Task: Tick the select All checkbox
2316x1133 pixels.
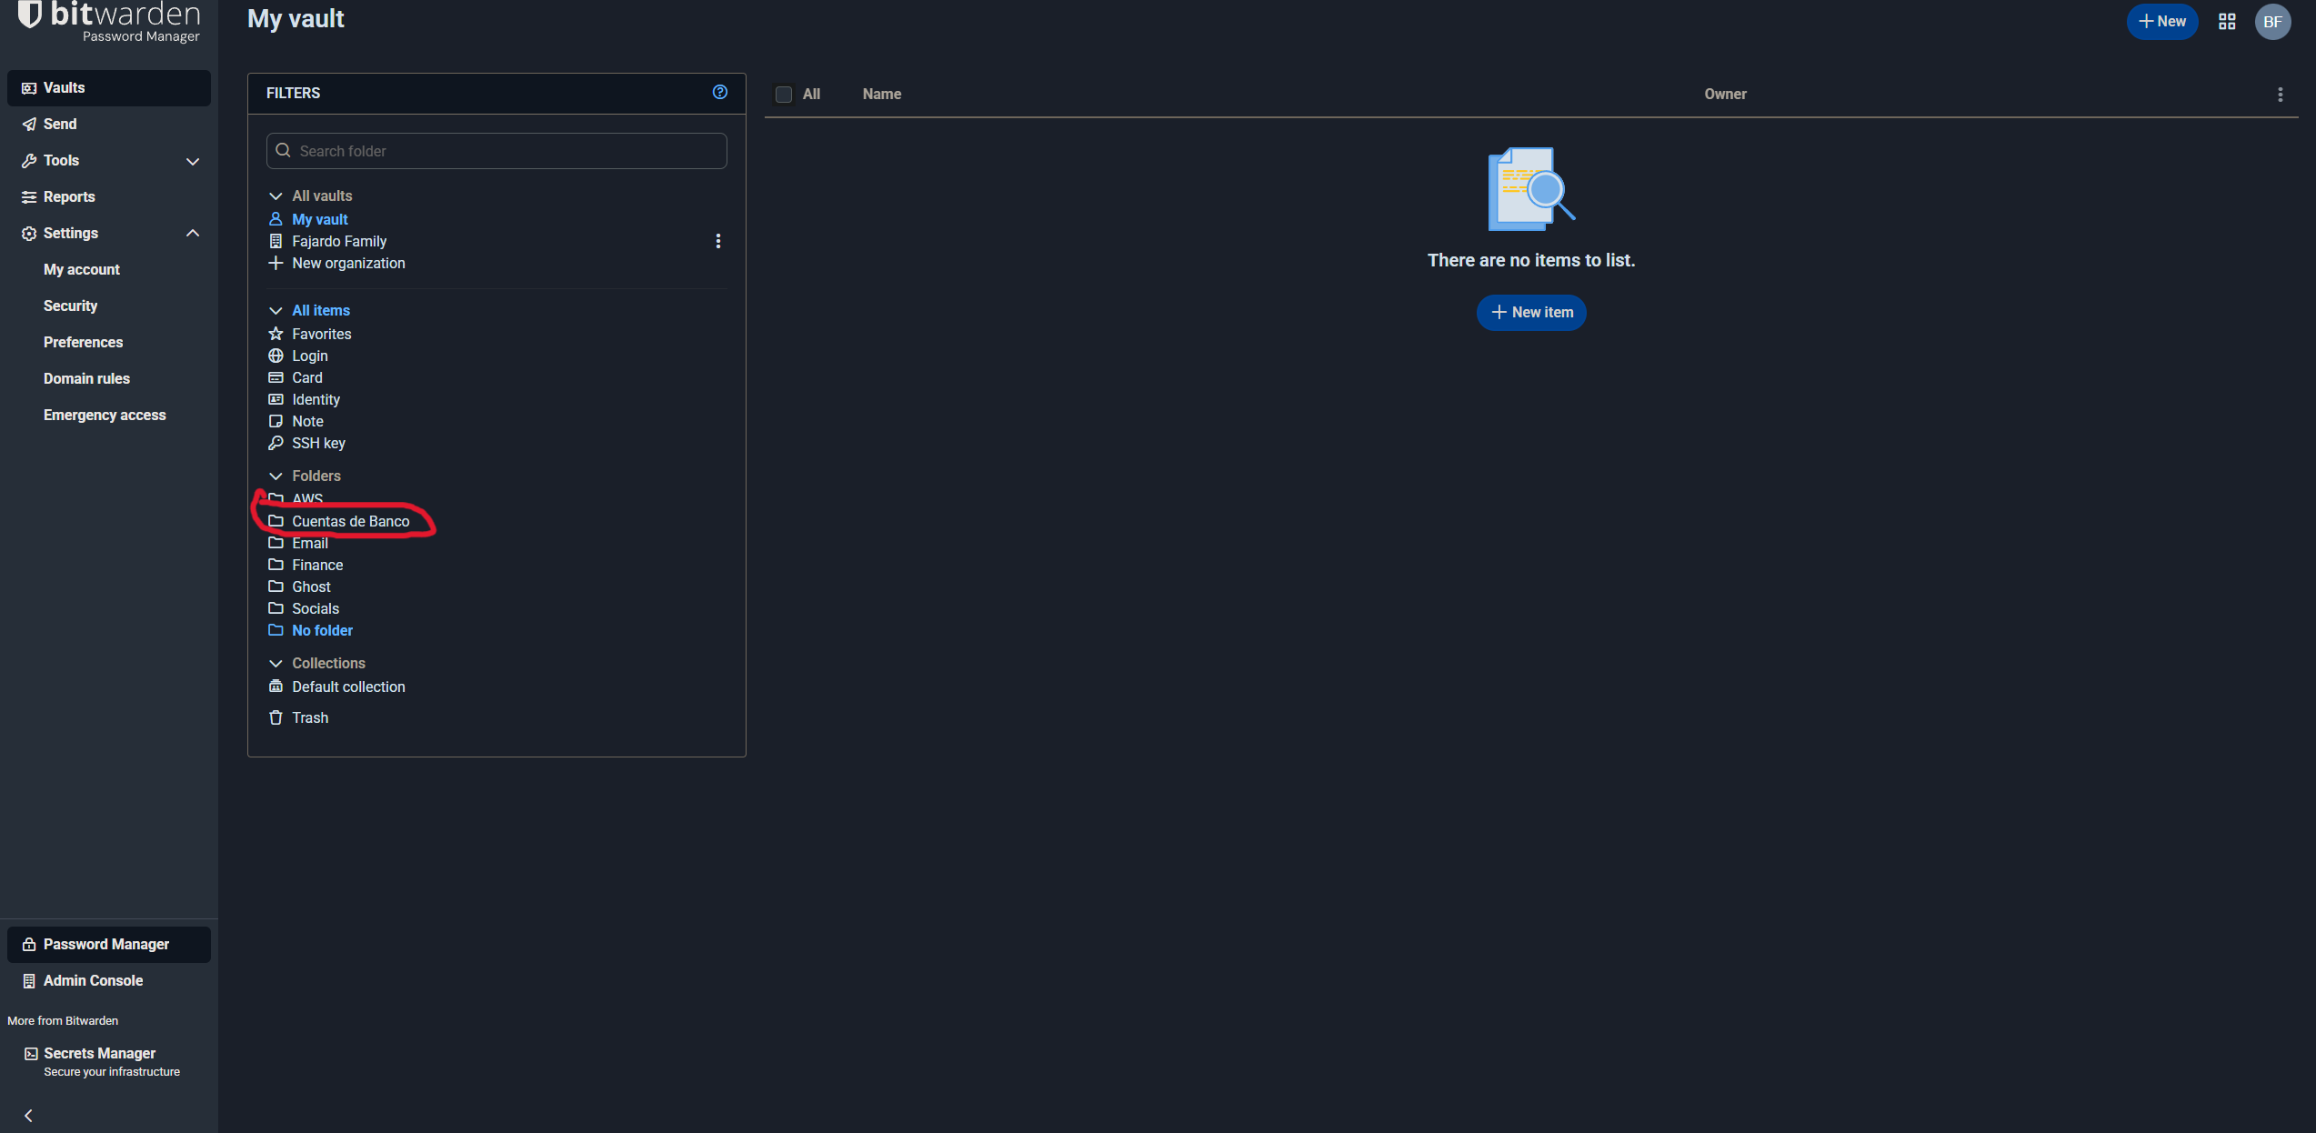Action: [x=783, y=95]
